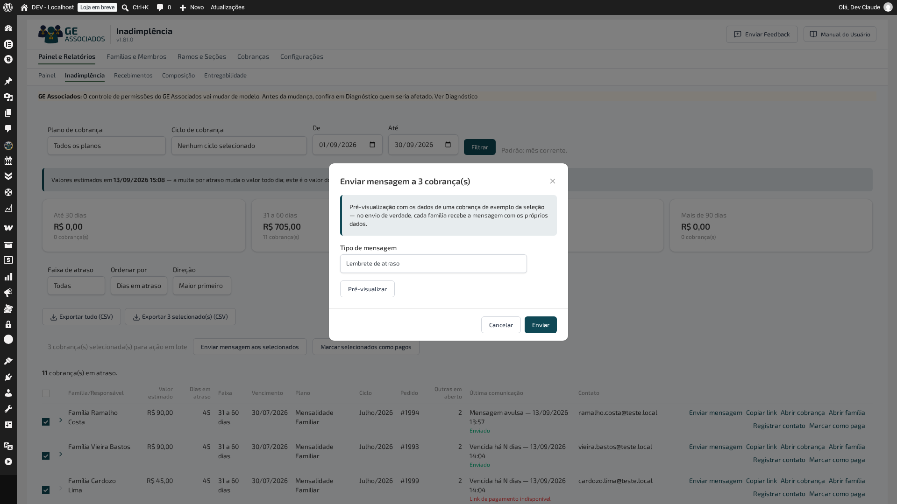
Task: Open Plugins plug sidebar icon
Action: [x=8, y=377]
